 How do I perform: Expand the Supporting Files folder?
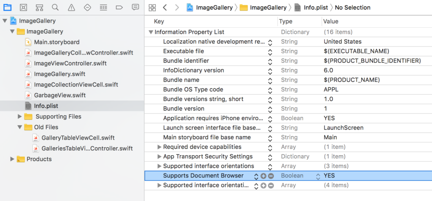click(x=19, y=116)
